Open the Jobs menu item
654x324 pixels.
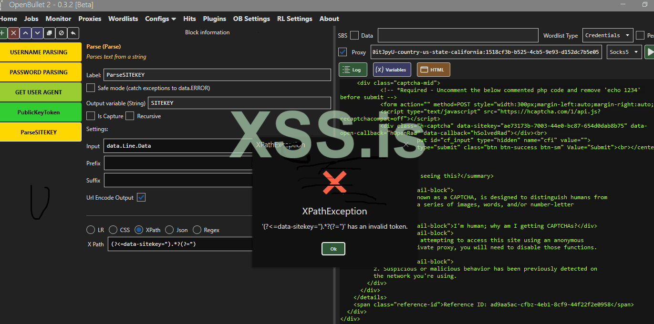point(31,19)
